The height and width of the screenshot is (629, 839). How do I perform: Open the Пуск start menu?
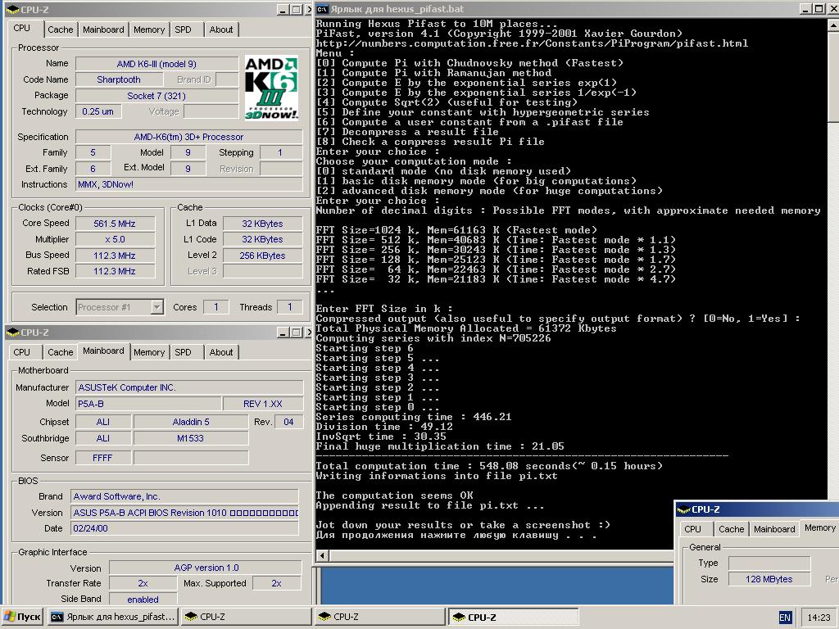(x=22, y=617)
